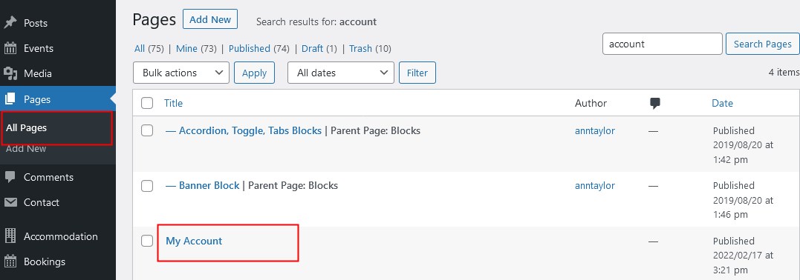Click the Comments speech bubble icon
800x280 pixels.
tap(10, 177)
